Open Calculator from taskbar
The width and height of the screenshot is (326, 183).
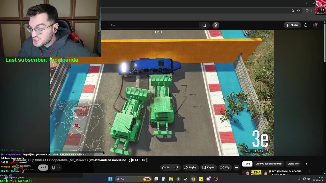[x=164, y=179]
